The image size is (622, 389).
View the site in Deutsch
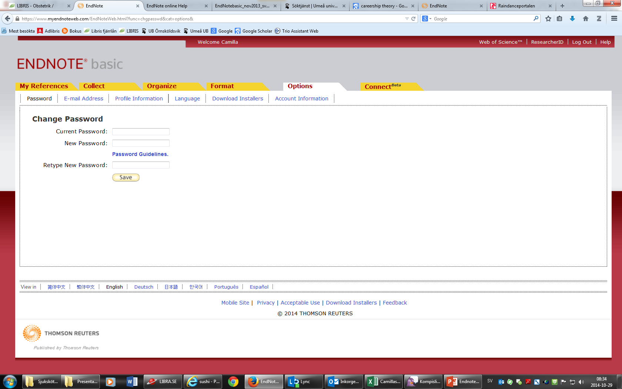tap(144, 287)
